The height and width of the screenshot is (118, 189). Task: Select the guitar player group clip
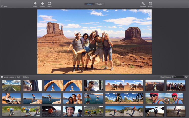coord(11,98)
